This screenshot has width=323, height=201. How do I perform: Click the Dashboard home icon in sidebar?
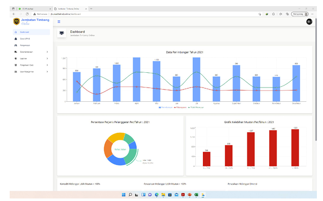[x=16, y=32]
